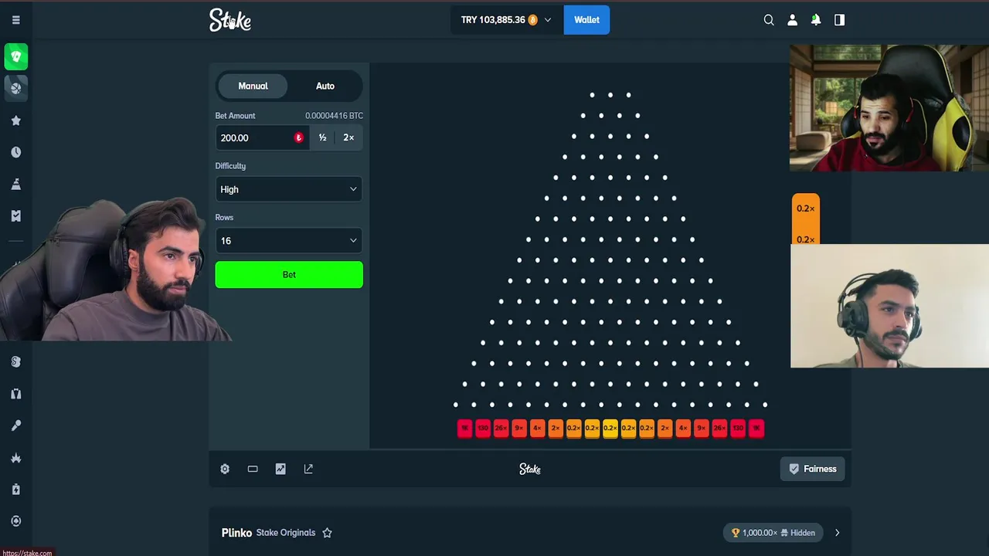Open the TRY balance currency dropdown
Screen dimensions: 989x556
507,20
